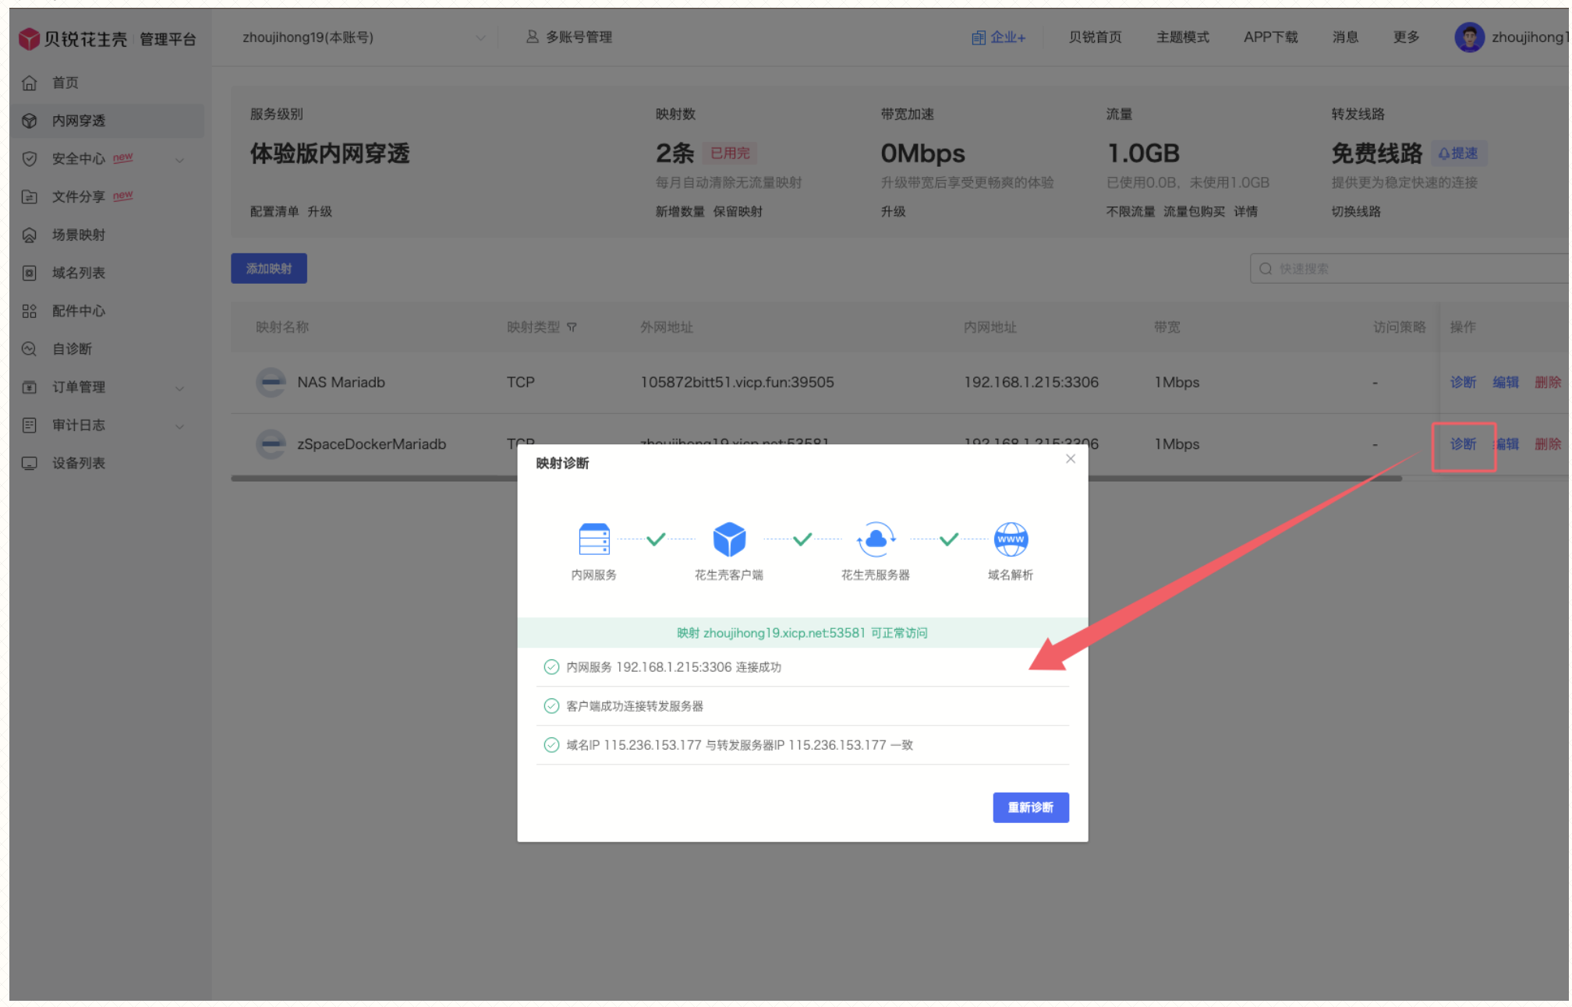Click 安全中心 shield icon
This screenshot has height=1007, width=1572.
(30, 159)
